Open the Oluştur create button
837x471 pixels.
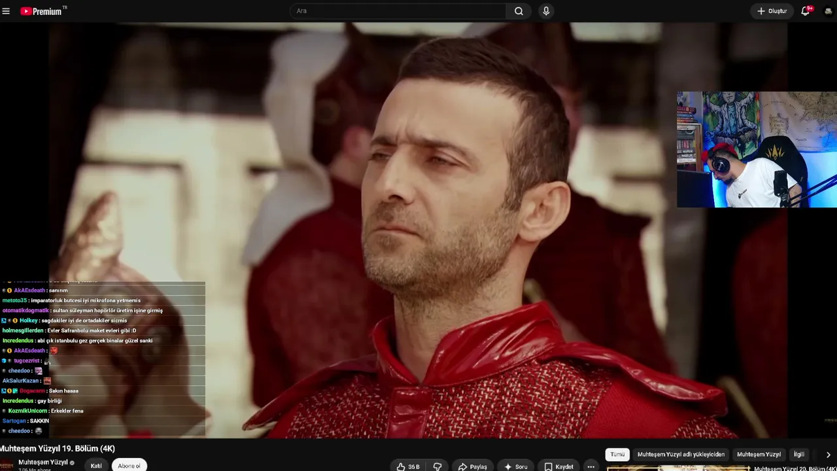tap(772, 11)
